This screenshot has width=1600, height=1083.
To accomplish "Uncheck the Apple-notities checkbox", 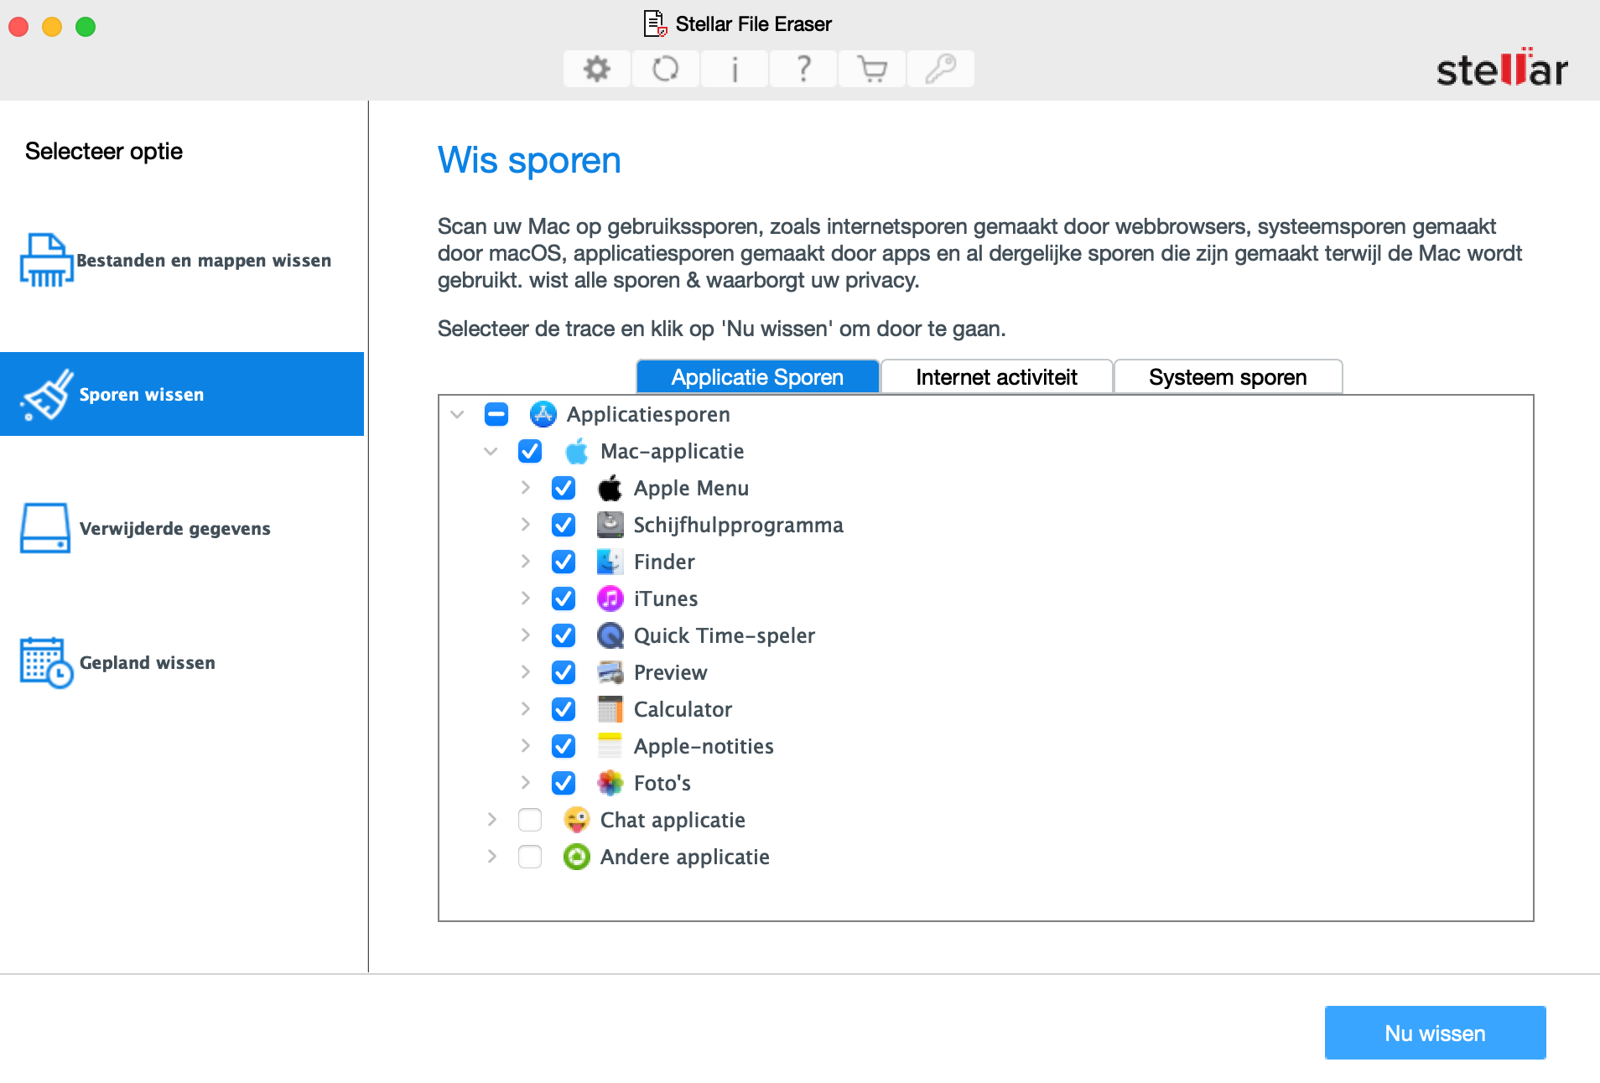I will coord(564,746).
